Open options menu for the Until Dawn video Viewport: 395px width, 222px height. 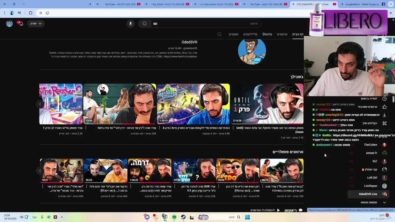pyautogui.click(x=233, y=128)
